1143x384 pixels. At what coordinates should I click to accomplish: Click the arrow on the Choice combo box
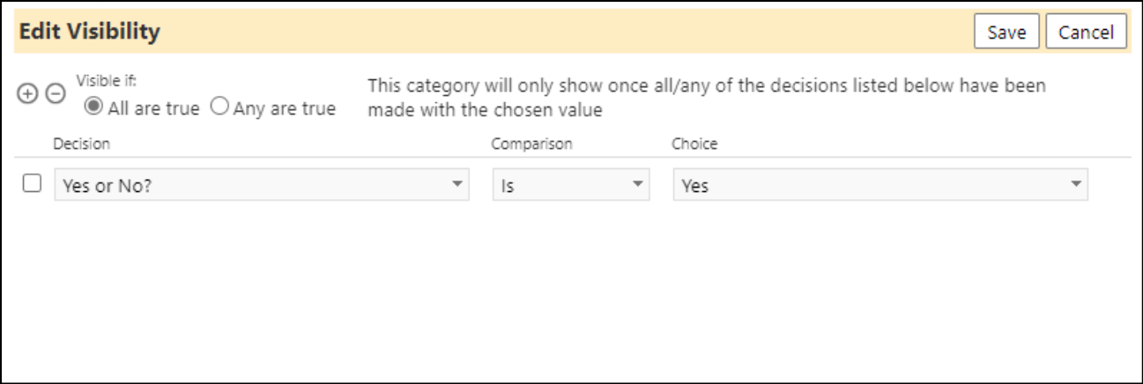(1075, 185)
